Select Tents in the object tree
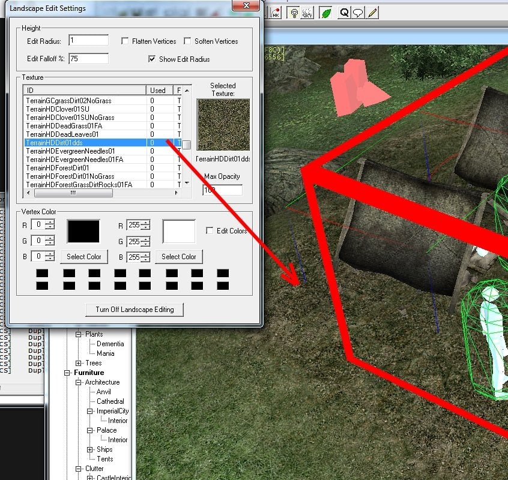508x480 pixels. (x=104, y=459)
